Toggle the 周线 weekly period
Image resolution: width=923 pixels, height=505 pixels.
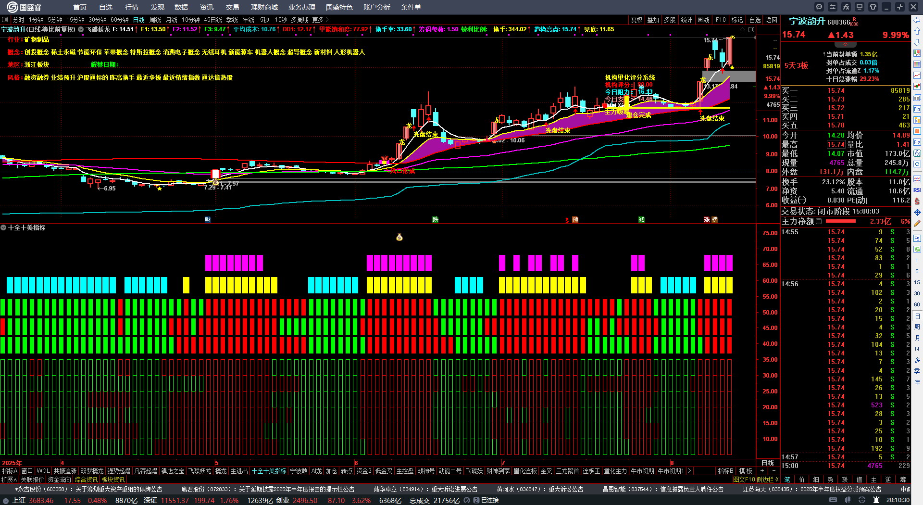[155, 20]
